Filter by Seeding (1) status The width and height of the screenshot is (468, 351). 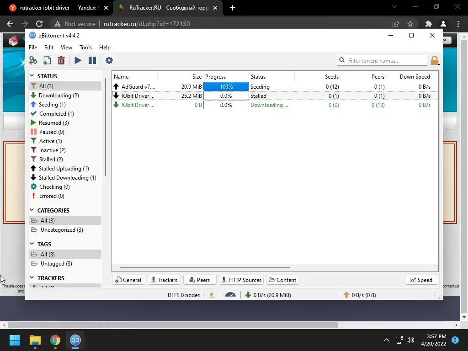(x=65, y=105)
